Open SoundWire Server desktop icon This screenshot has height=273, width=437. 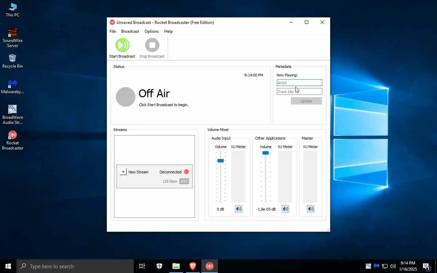tap(13, 38)
